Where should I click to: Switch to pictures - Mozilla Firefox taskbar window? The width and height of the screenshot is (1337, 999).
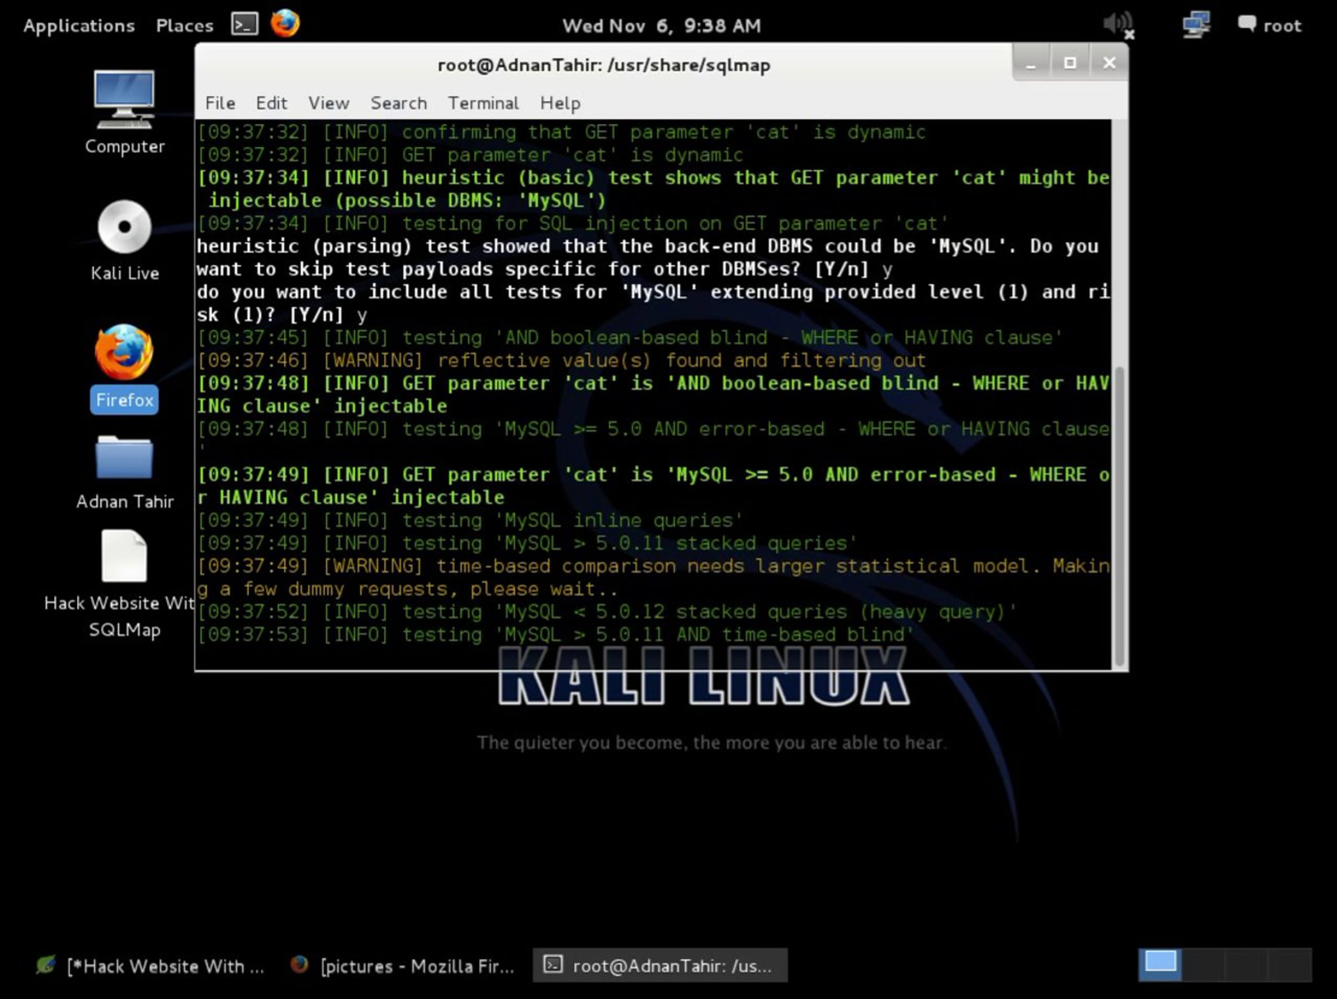tap(403, 966)
